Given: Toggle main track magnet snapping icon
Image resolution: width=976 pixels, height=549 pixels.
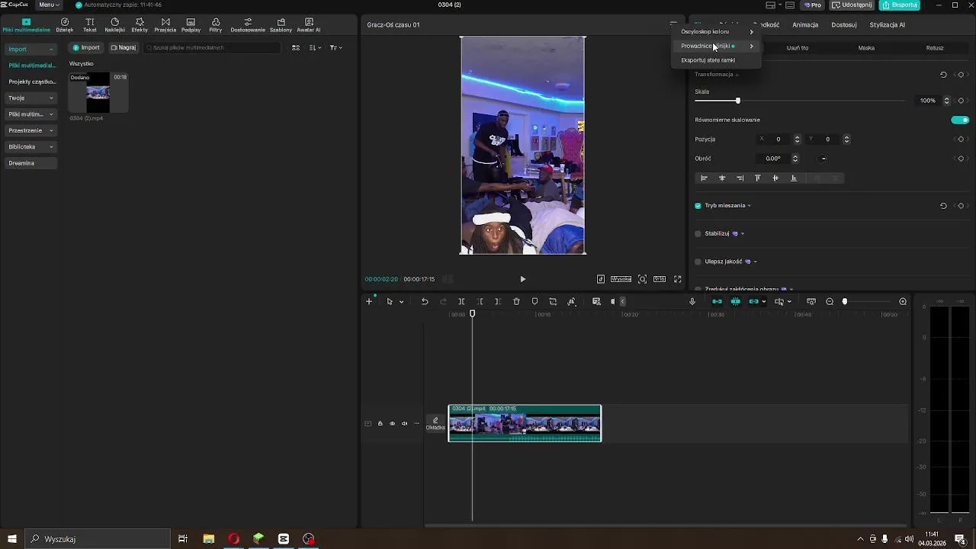Looking at the screenshot, I should 717,301.
